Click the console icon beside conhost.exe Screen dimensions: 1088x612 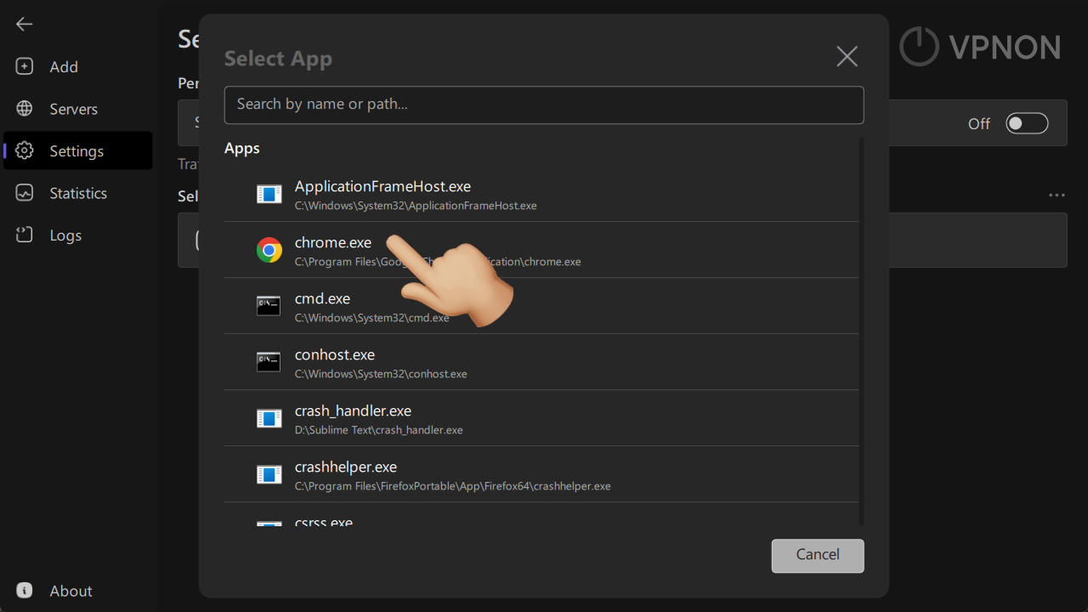point(269,361)
